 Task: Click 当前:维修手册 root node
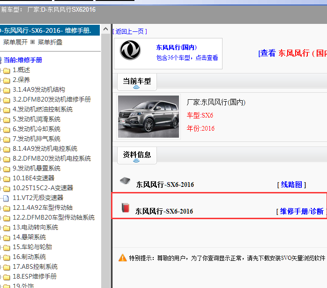23,60
